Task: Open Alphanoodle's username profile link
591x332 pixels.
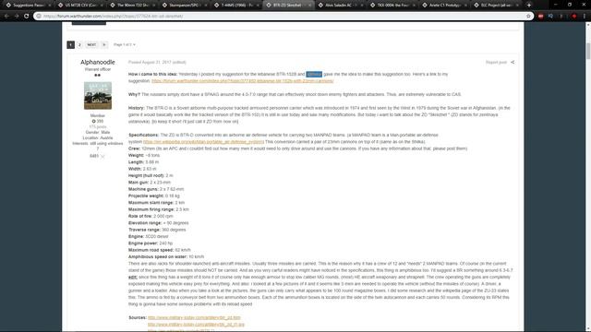Action: tap(98, 62)
